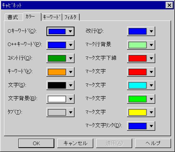Viewport: 175px width, 152px height.
Task: Open help with the ヘルプ button
Action: (153, 143)
